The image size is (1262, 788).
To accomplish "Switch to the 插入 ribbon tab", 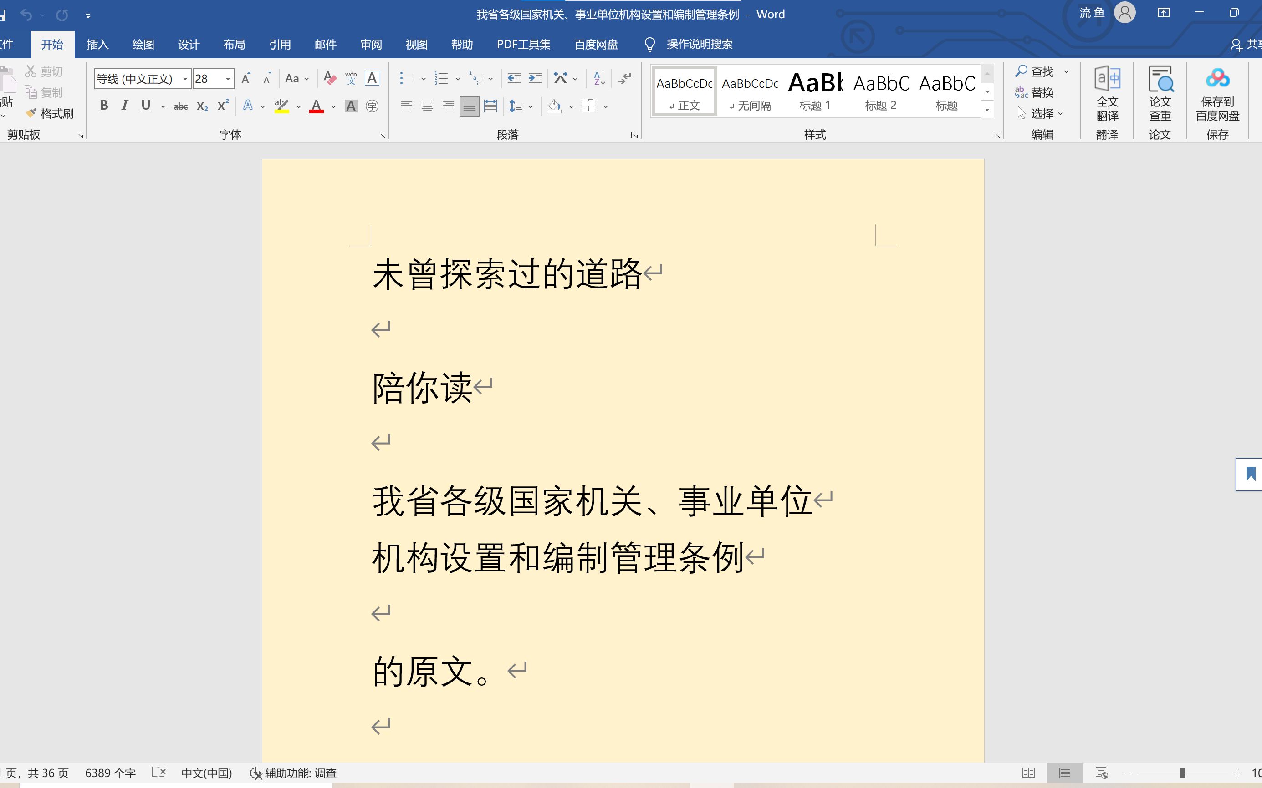I will (97, 44).
